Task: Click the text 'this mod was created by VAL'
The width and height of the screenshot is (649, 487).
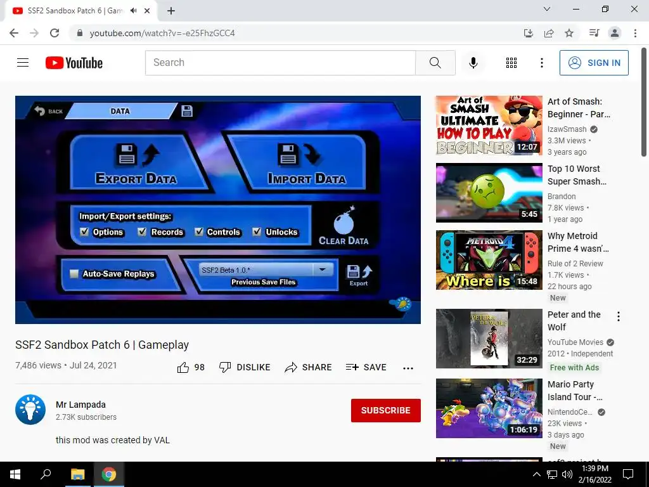Action: pos(113,440)
